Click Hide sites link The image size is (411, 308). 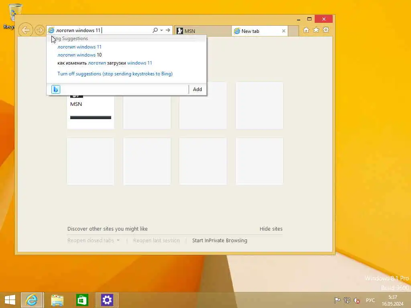tap(271, 229)
